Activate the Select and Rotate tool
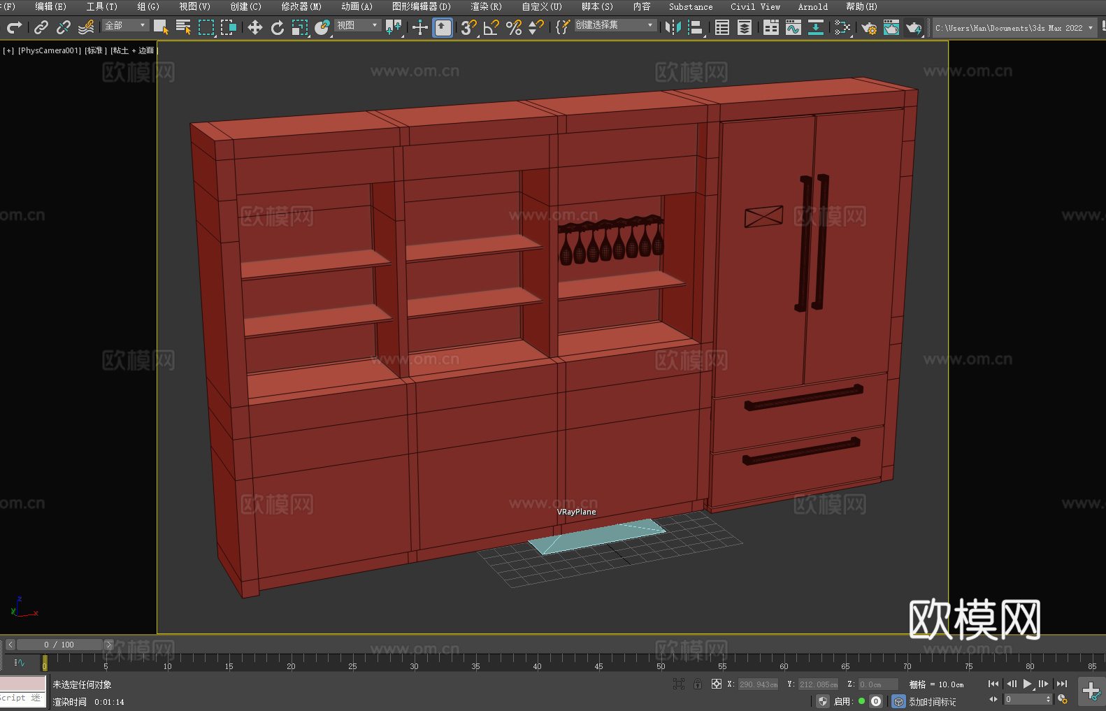This screenshot has width=1106, height=711. 278,28
